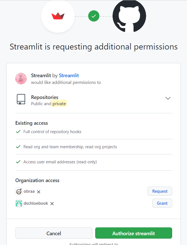Authorize streamlit with green button
Image resolution: width=187 pixels, height=245 pixels.
pos(134,233)
